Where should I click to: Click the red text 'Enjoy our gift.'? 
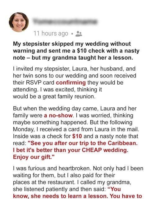click(34, 157)
